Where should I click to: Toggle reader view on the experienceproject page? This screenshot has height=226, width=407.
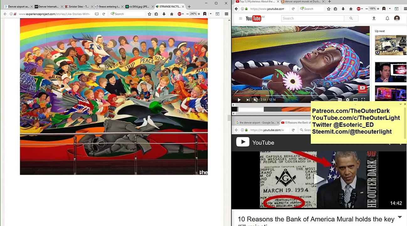click(97, 14)
